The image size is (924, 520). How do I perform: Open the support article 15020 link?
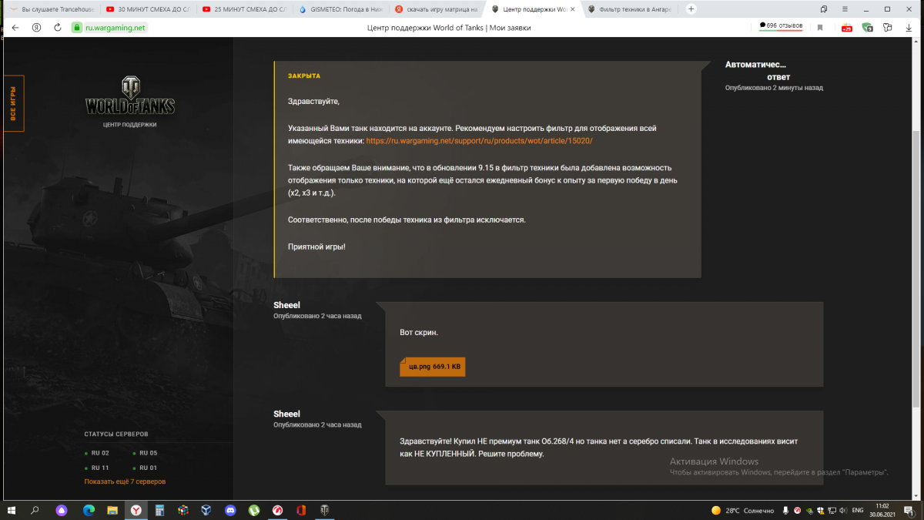pos(480,141)
